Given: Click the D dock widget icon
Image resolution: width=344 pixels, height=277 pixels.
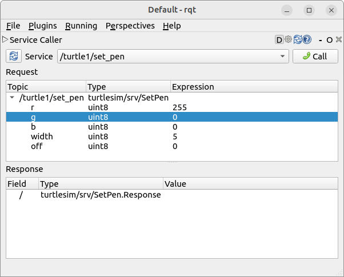Looking at the screenshot, I should pyautogui.click(x=279, y=40).
